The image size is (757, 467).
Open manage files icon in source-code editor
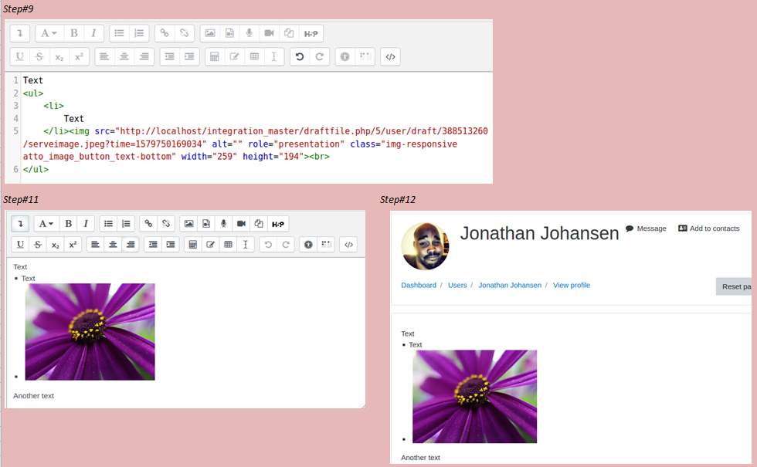(x=289, y=33)
